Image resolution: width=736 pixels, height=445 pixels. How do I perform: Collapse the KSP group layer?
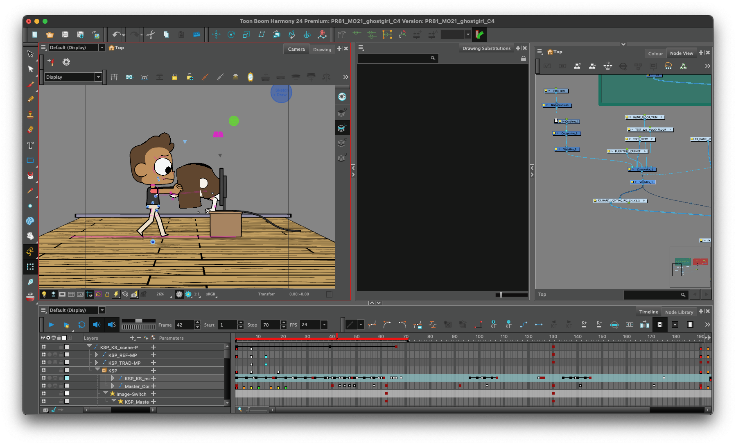(x=97, y=370)
